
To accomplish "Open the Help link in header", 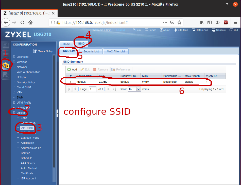I will [137, 30].
